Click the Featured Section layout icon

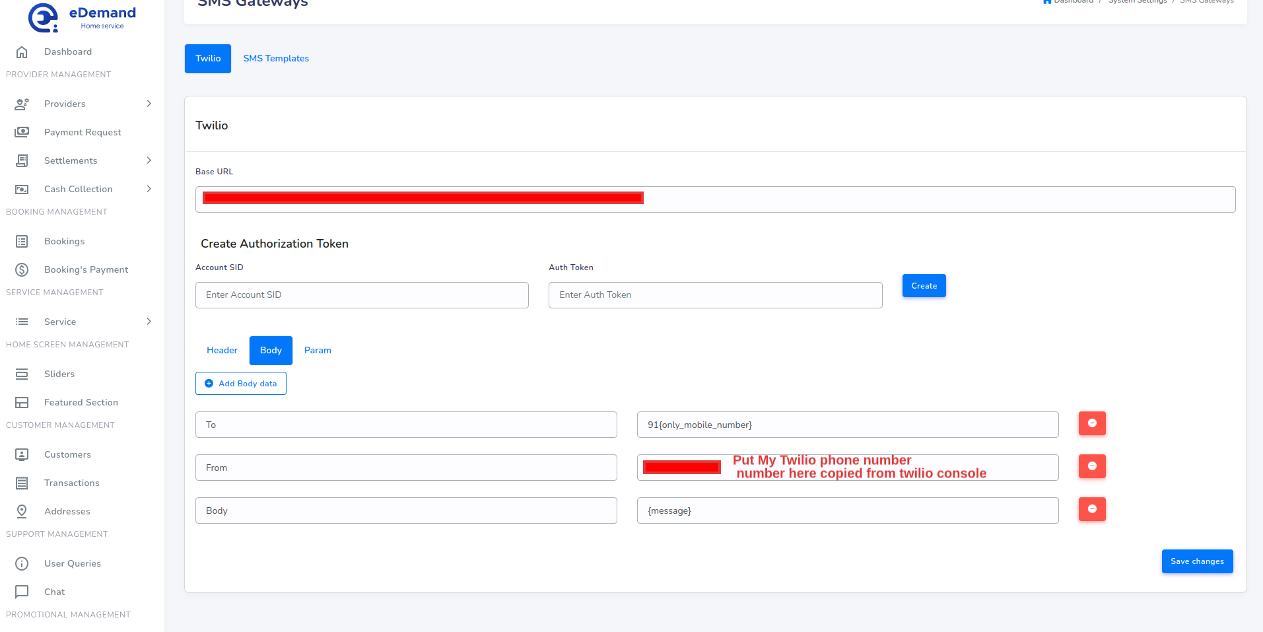coord(22,402)
